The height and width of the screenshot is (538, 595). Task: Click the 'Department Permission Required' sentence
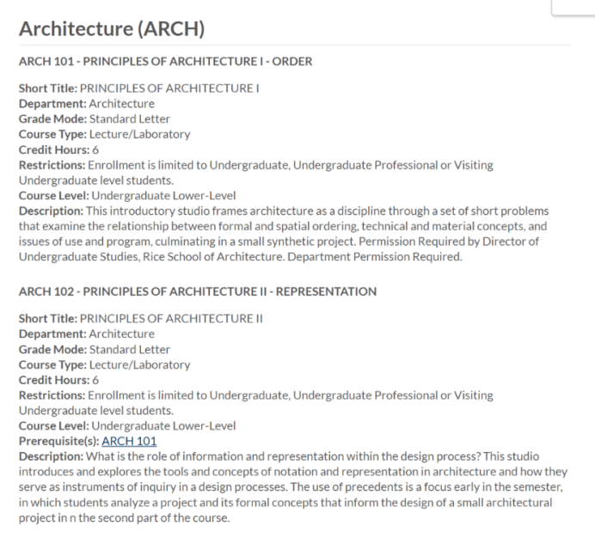[x=375, y=256]
